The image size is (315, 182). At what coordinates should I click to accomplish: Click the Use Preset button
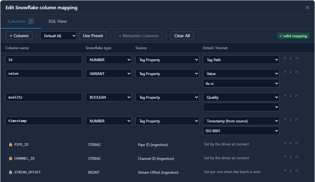pos(93,36)
